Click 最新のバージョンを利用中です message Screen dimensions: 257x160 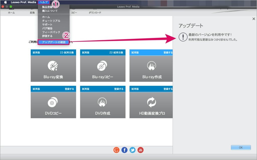point(210,34)
